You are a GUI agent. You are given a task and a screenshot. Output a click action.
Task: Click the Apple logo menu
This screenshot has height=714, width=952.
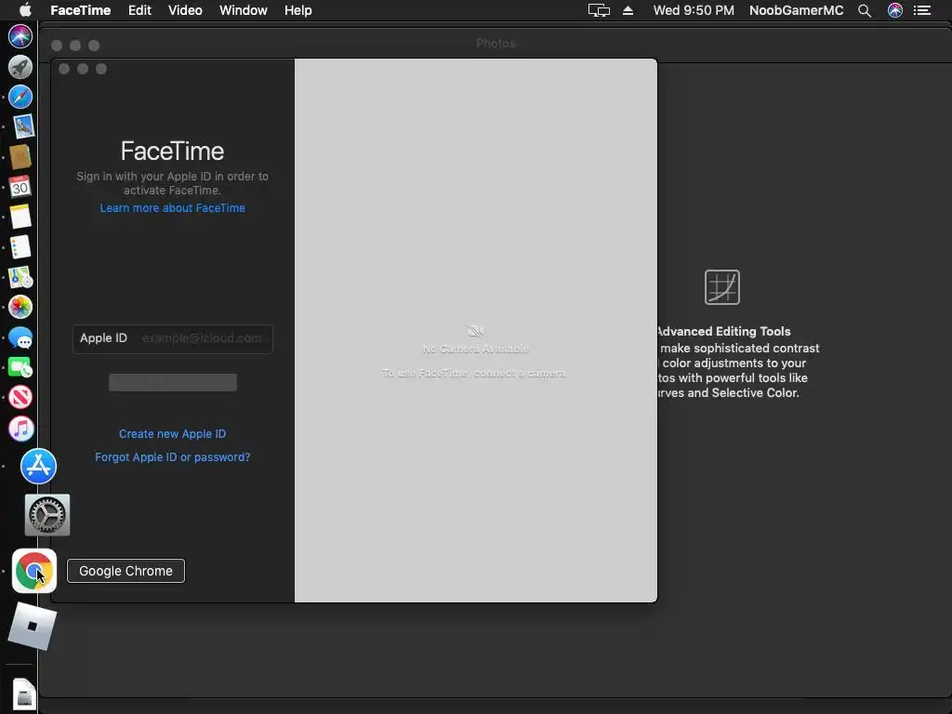(x=25, y=9)
